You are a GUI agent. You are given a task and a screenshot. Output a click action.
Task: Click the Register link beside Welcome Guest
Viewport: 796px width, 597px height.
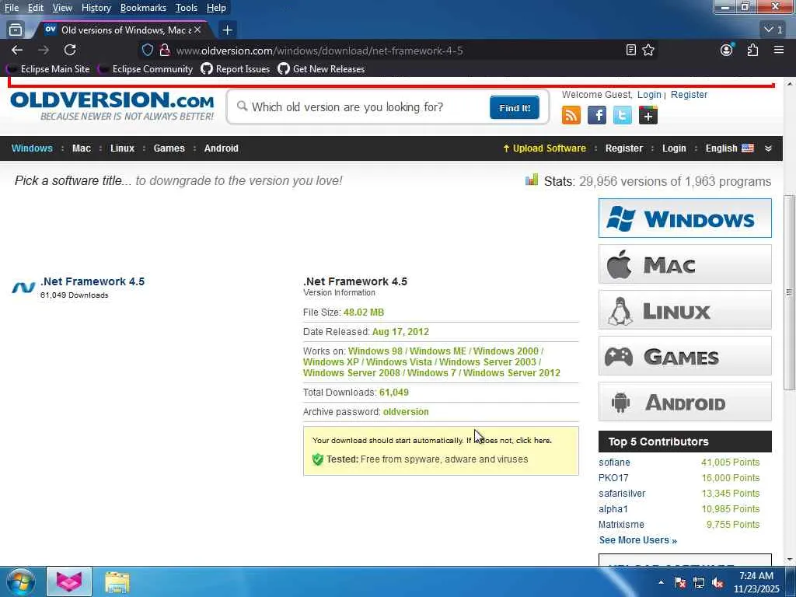pyautogui.click(x=689, y=94)
